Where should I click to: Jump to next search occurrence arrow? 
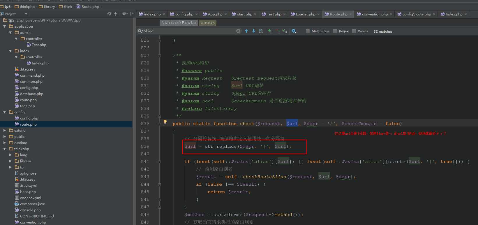tap(254, 31)
